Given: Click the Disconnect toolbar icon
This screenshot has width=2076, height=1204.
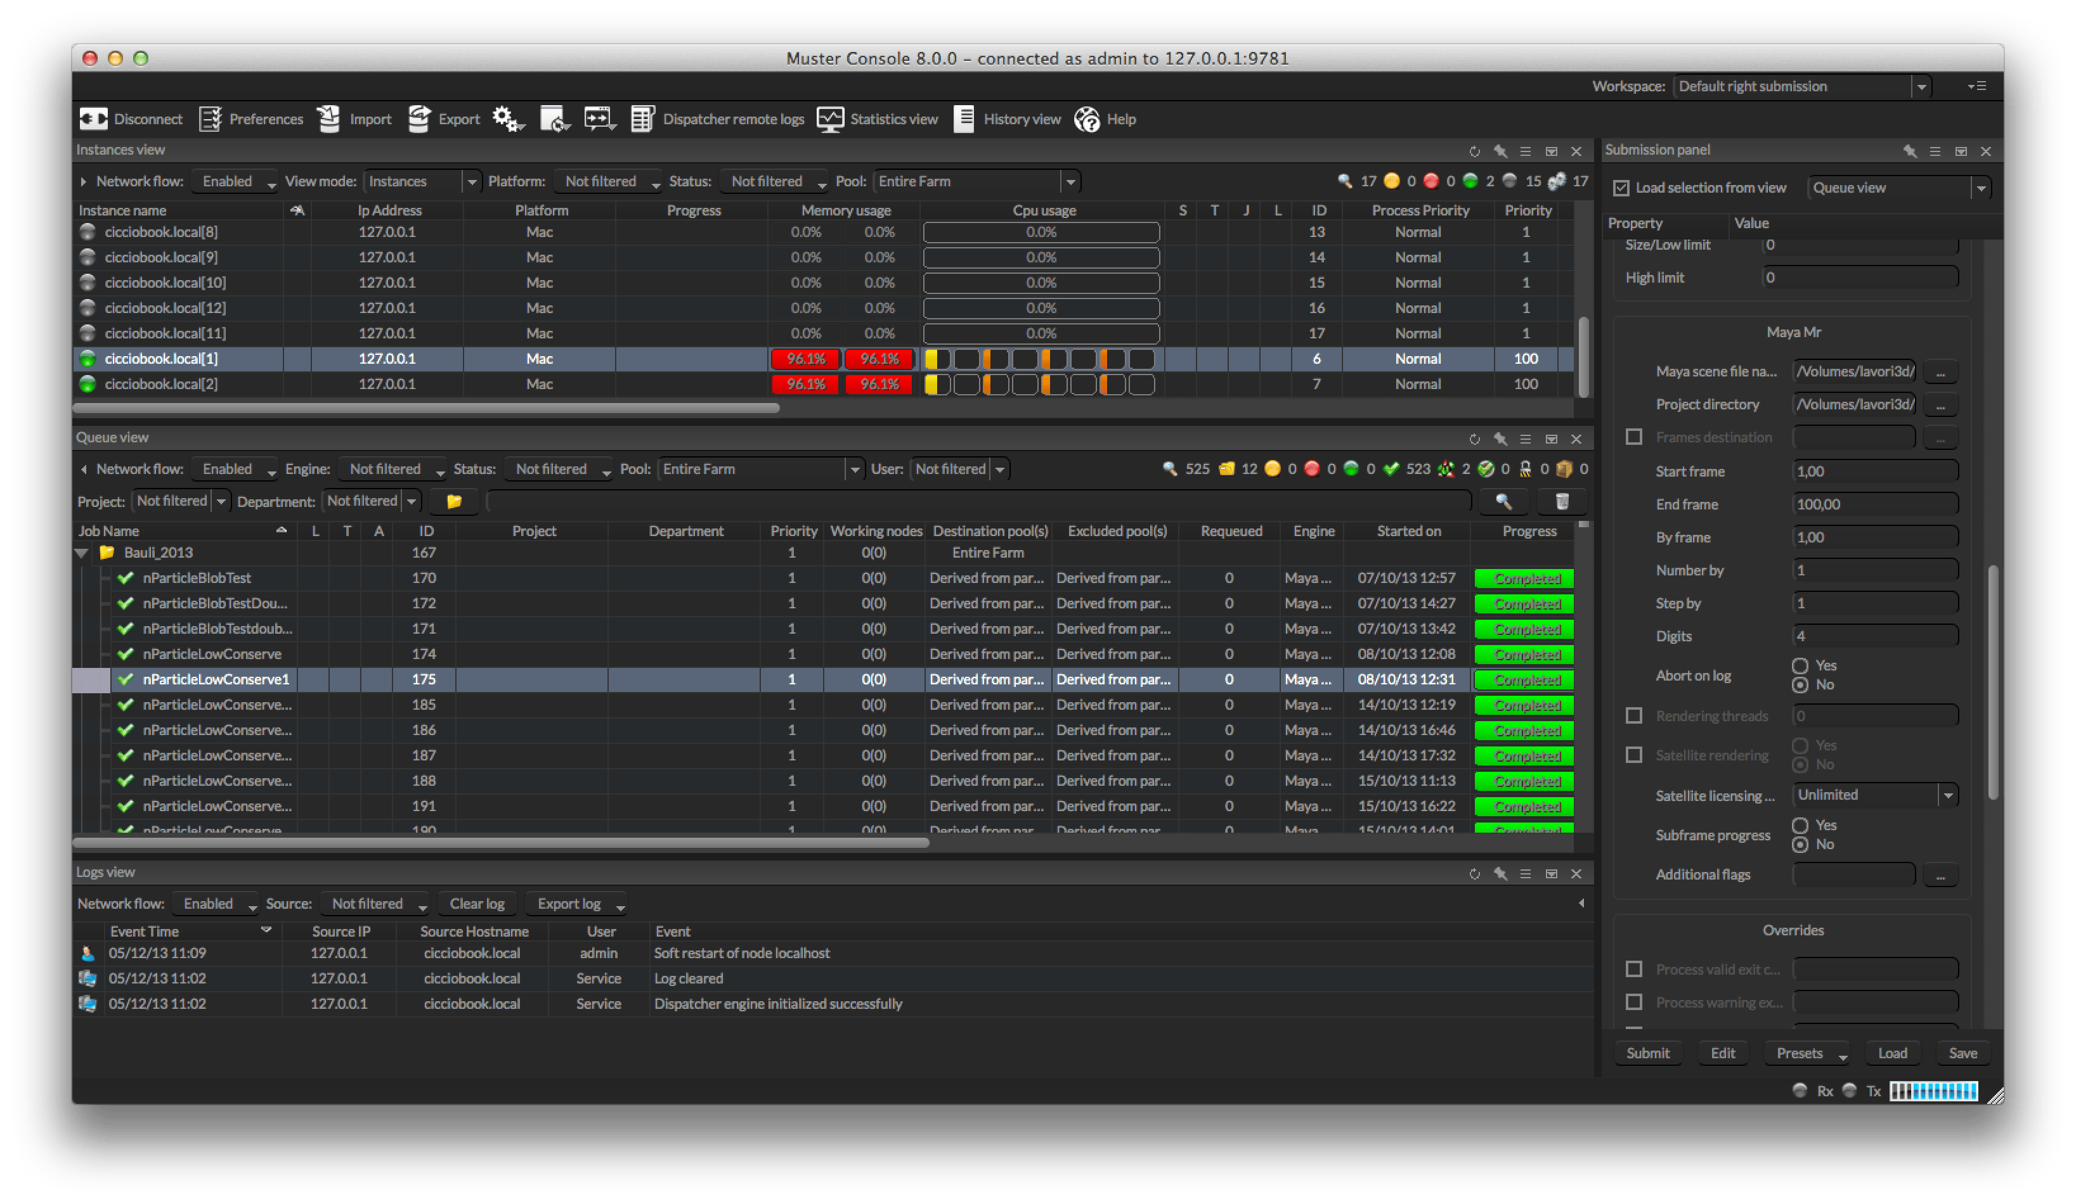Looking at the screenshot, I should click(x=94, y=118).
